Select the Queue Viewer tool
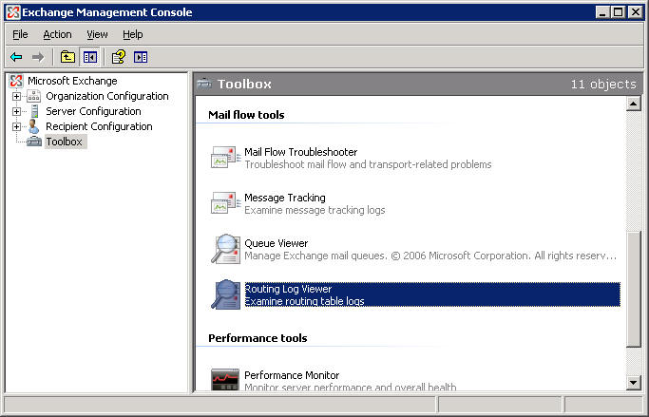The width and height of the screenshot is (649, 417). coord(277,243)
